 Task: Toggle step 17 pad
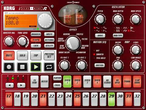(9, 99)
